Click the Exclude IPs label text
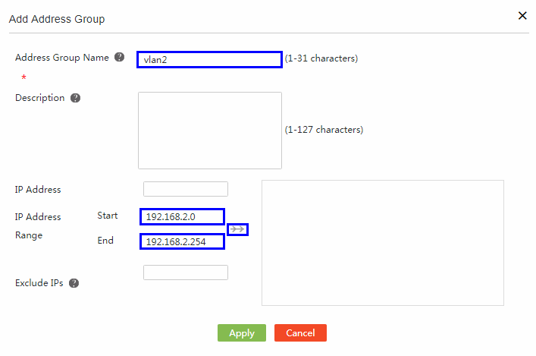This screenshot has height=356, width=536. (39, 283)
